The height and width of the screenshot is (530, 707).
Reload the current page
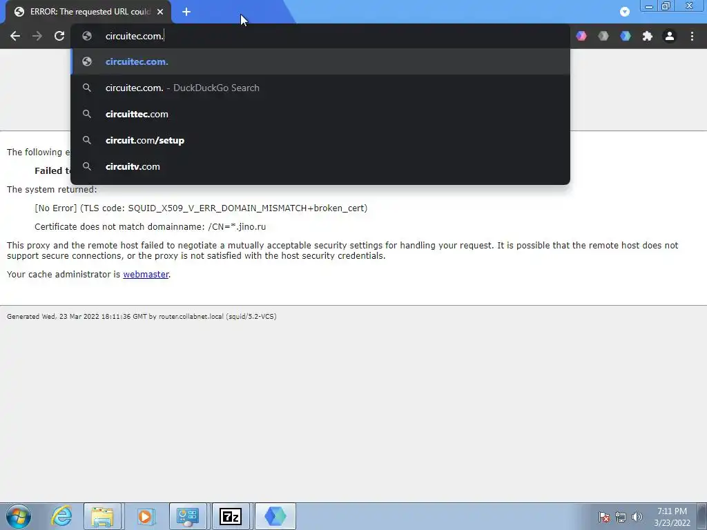point(59,36)
